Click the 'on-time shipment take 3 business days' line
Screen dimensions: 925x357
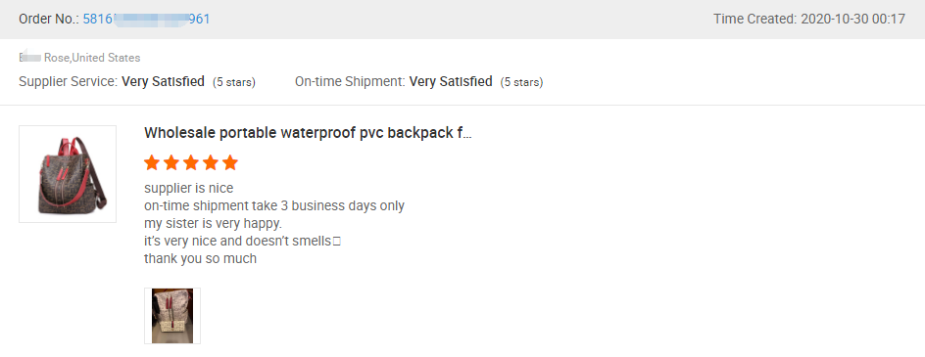[274, 206]
